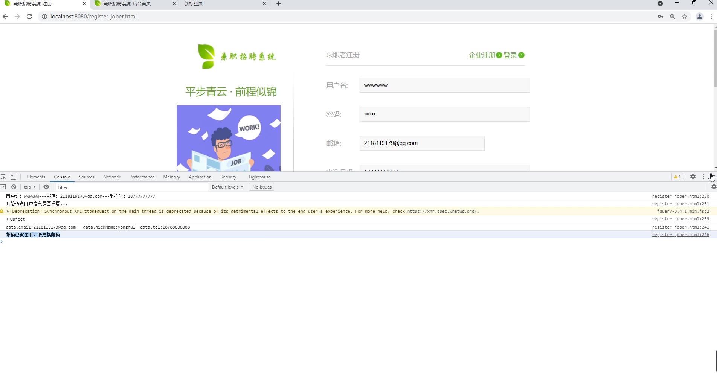Open the xhr.spec.whatwg.org link
717x378 pixels.
[442, 212]
